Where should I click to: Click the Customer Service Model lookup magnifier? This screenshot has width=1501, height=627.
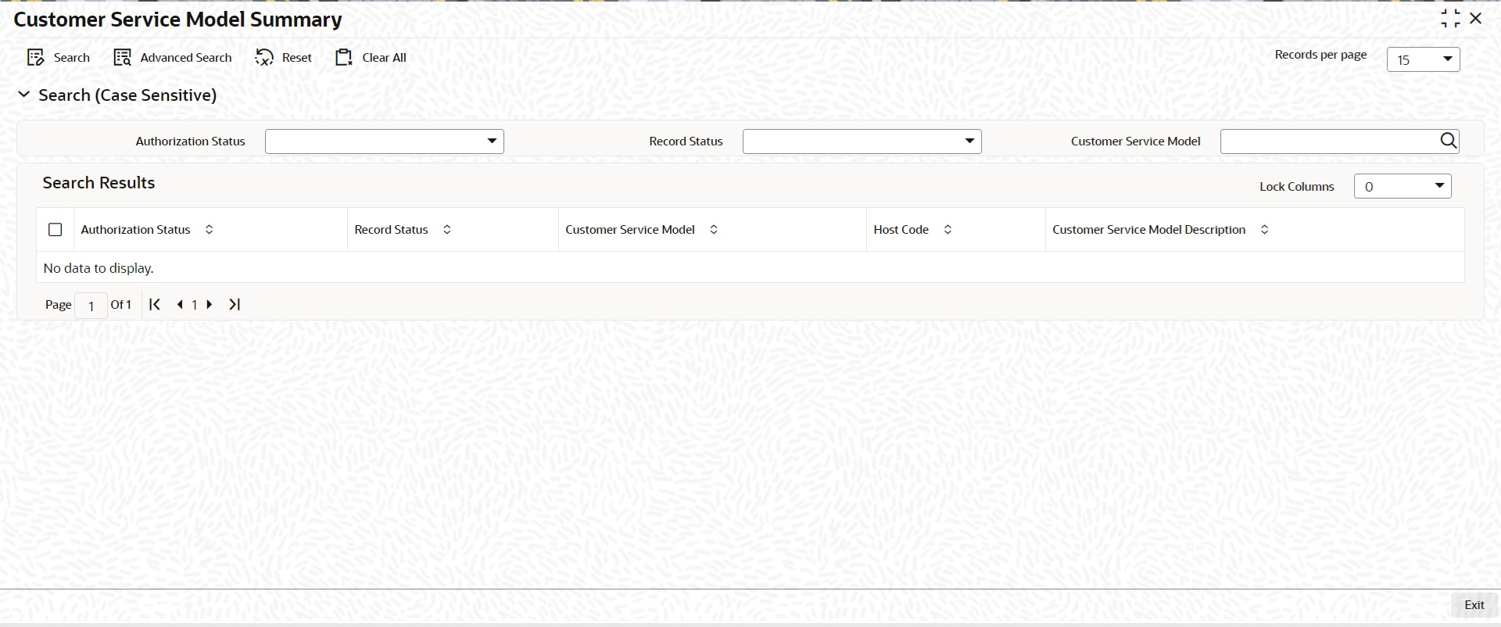click(x=1449, y=141)
